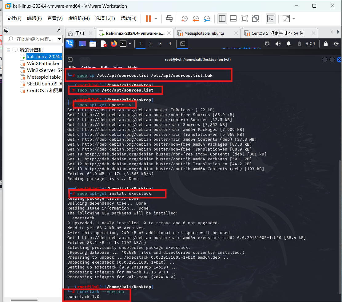The height and width of the screenshot is (302, 342).
Task: Open the 帮助(H) menu
Action: pos(129,18)
